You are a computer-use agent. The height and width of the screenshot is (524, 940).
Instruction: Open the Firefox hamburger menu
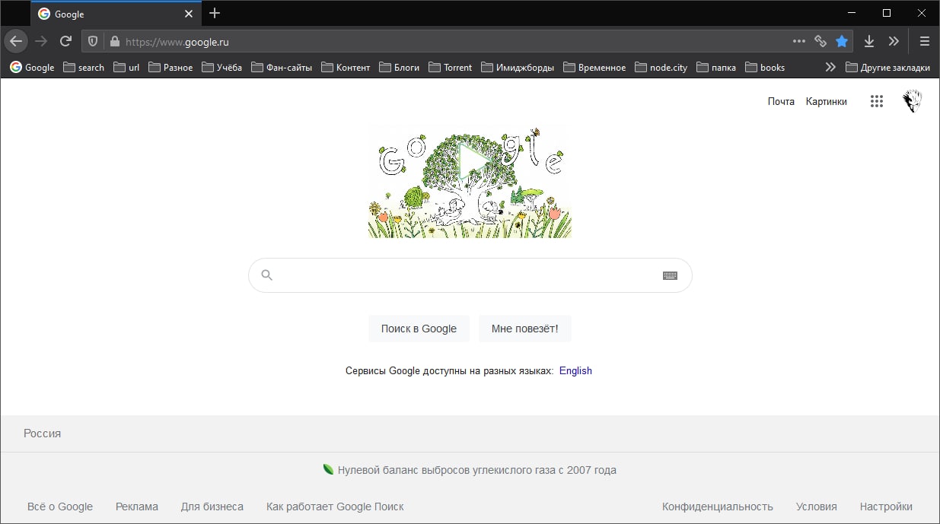pyautogui.click(x=925, y=41)
